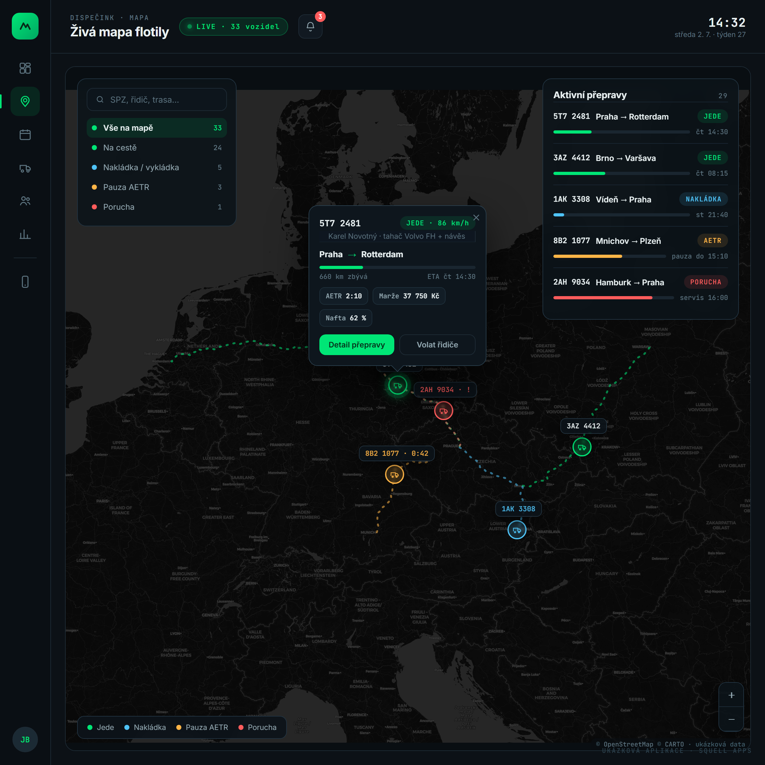Click the green app logo icon
Screen dimensions: 765x765
25,26
